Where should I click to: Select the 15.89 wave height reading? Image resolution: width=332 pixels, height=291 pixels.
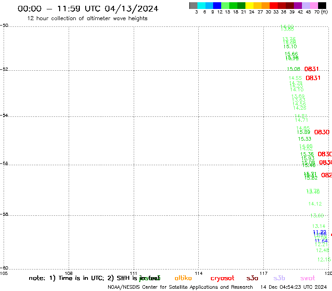tap(303, 132)
